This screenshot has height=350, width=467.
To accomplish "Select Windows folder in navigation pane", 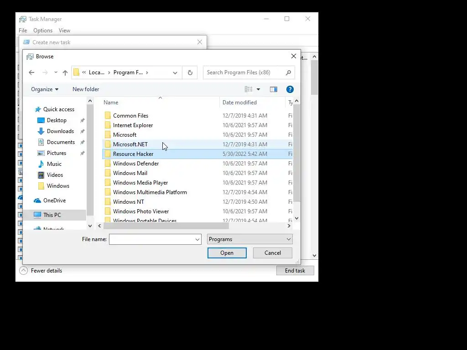I will coord(58,186).
